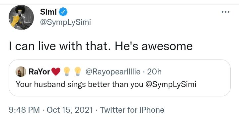This screenshot has height=120, width=239.
Task: Click the word "awesome" in the tweet
Action: (167, 46)
